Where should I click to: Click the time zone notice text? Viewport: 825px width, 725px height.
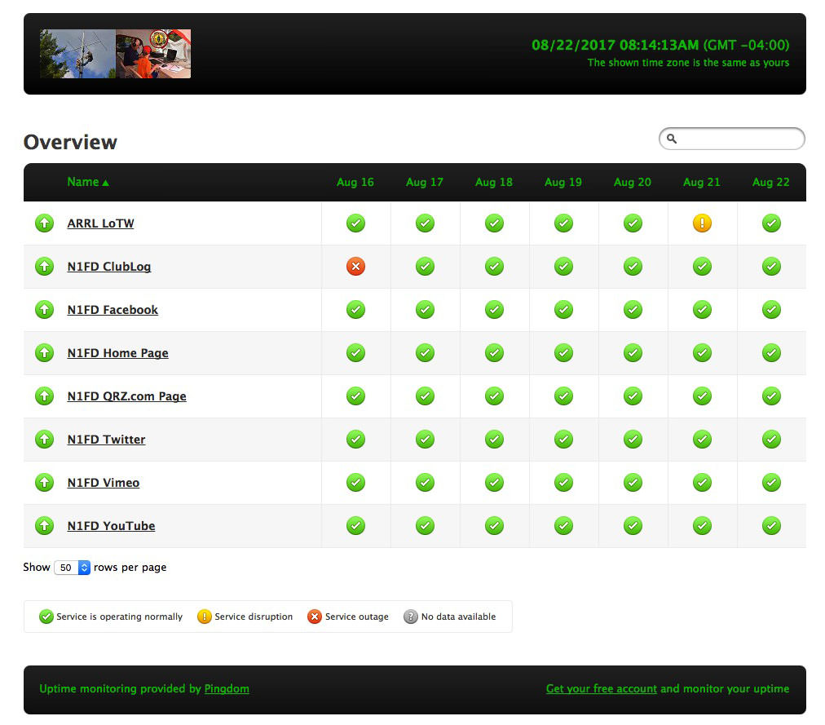tap(688, 63)
